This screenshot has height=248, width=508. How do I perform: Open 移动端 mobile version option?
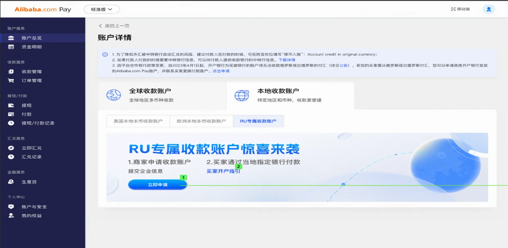click(460, 9)
